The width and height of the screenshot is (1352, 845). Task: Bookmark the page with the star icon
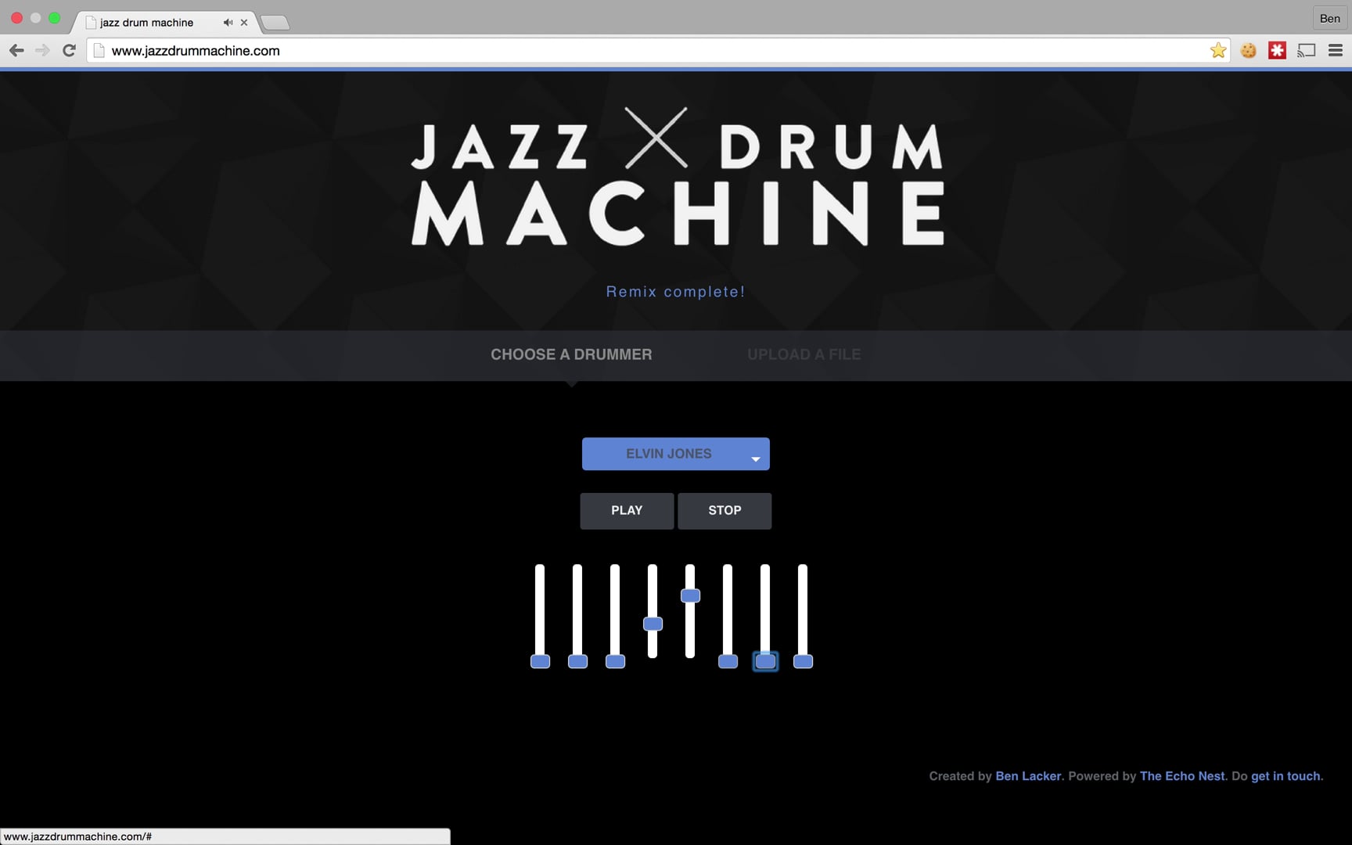point(1217,50)
